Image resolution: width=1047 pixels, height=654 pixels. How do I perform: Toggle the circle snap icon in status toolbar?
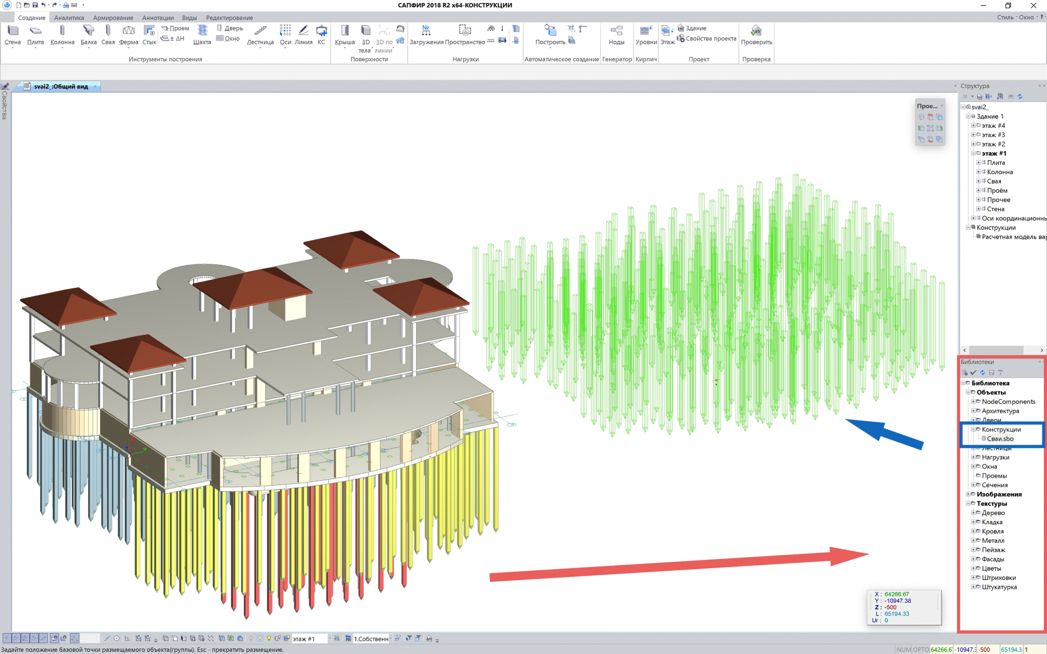coord(117,638)
